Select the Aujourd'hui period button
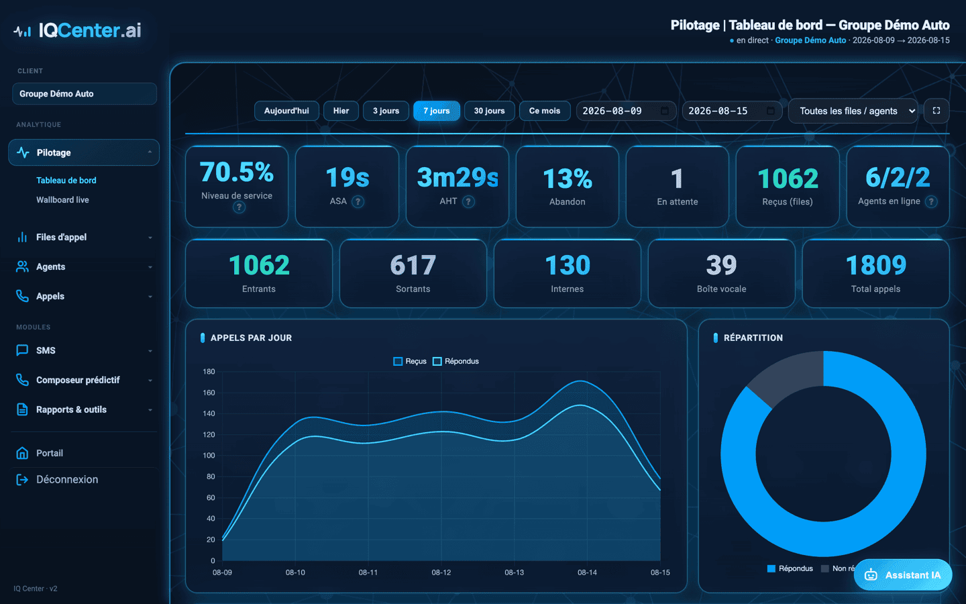Viewport: 966px width, 604px height. point(286,111)
